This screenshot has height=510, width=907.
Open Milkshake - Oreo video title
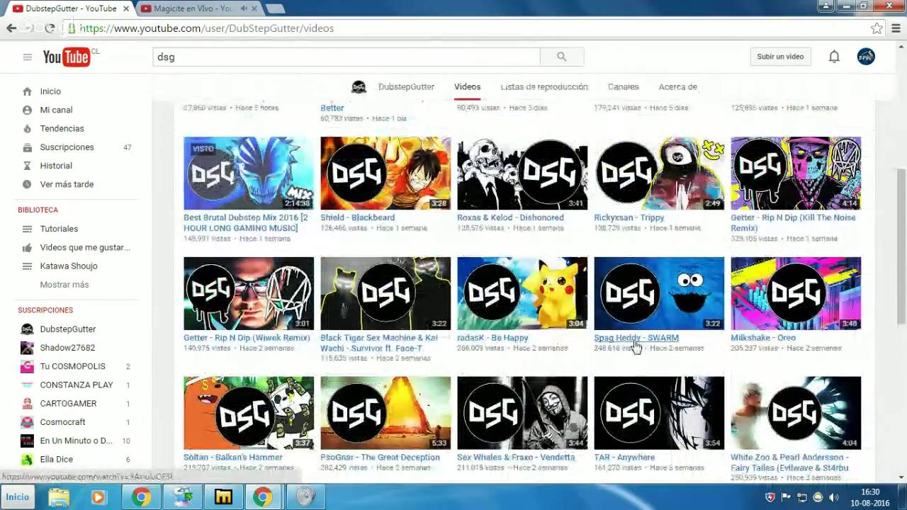763,338
